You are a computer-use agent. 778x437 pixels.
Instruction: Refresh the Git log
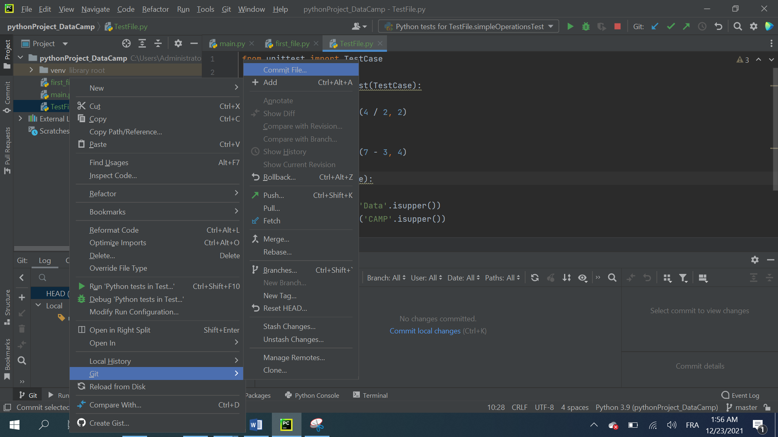535,278
